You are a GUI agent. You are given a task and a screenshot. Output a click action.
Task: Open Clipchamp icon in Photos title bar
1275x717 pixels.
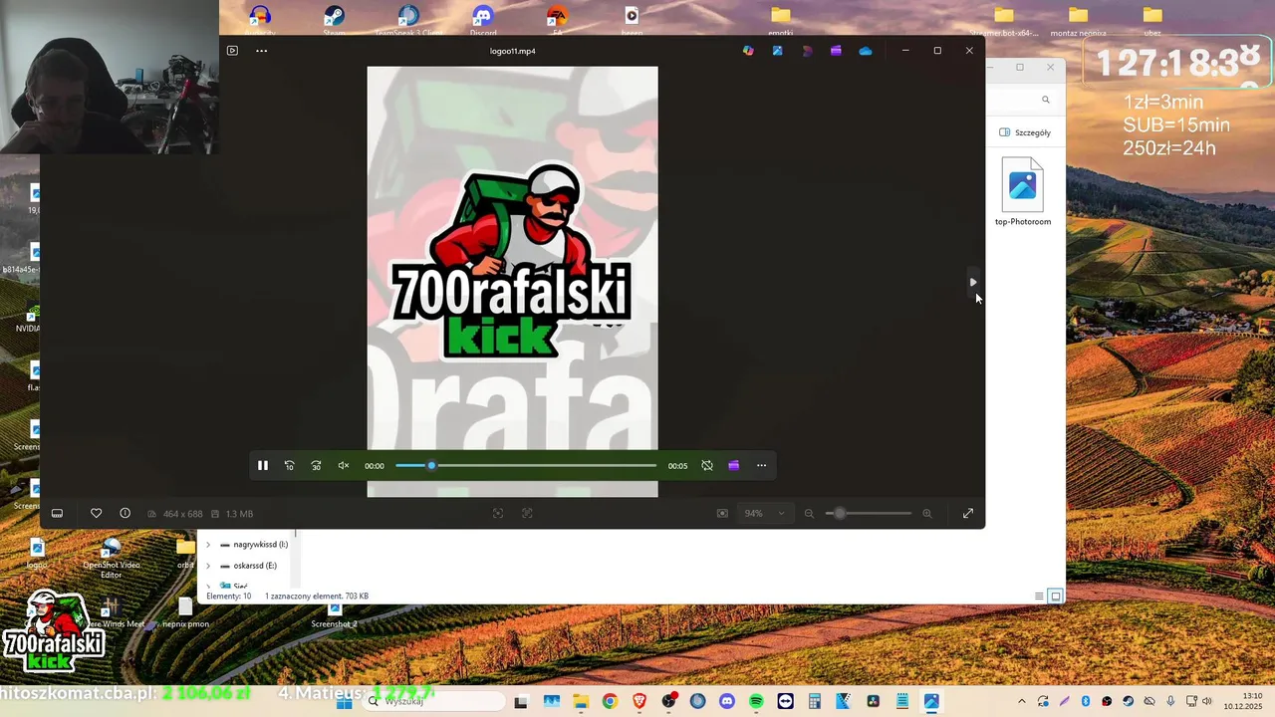[836, 51]
